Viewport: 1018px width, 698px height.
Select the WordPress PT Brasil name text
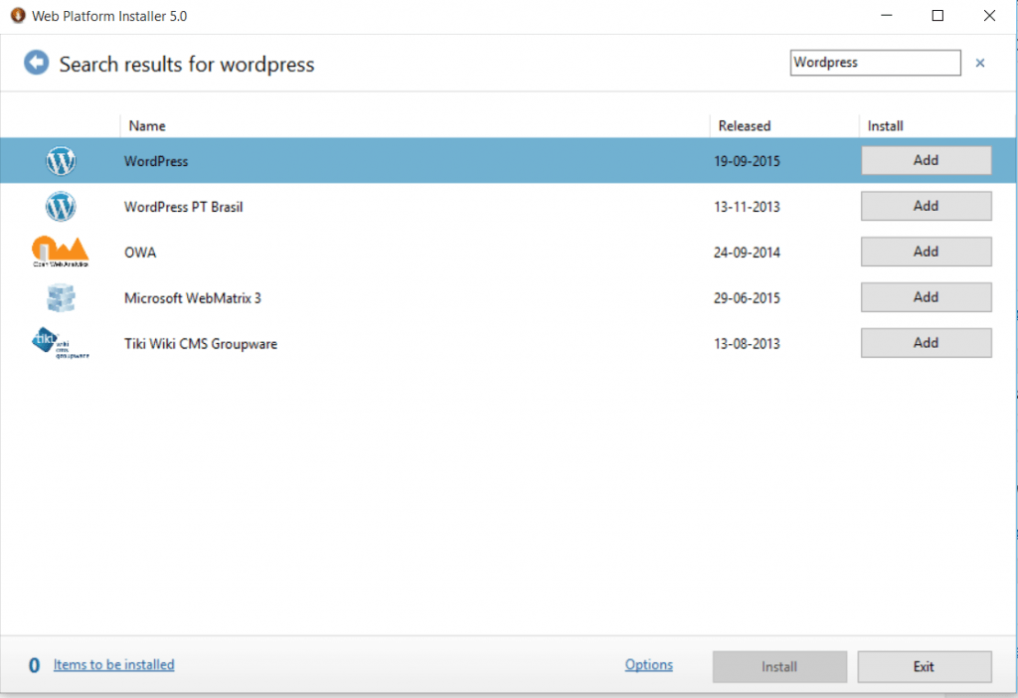coord(183,207)
